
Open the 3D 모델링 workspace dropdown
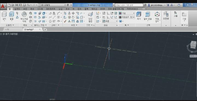pos(52,5)
